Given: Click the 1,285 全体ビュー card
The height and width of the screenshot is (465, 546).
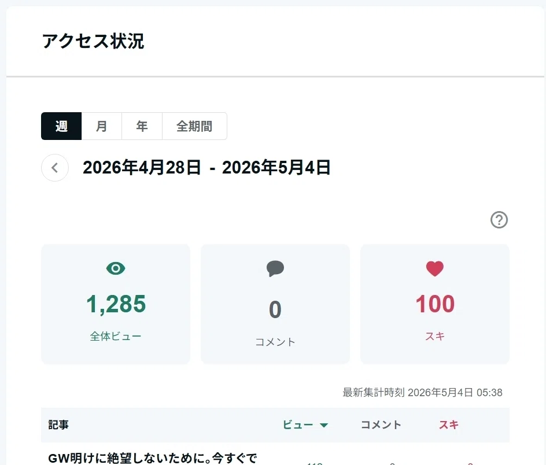Looking at the screenshot, I should coord(116,304).
